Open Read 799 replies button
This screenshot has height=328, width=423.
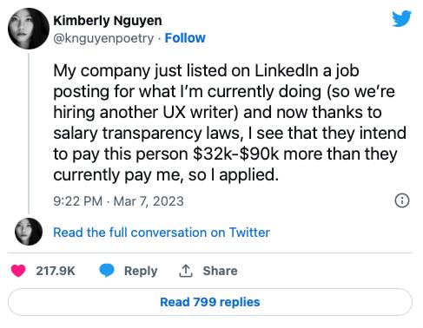(210, 302)
